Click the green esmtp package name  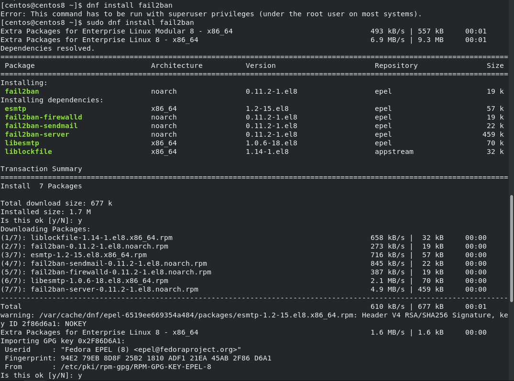(16, 109)
